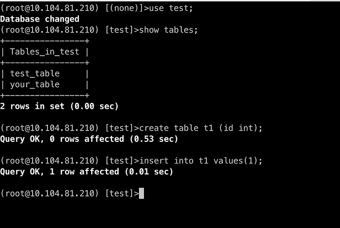Click the 'create table t1 (id int);' command

(x=201, y=128)
